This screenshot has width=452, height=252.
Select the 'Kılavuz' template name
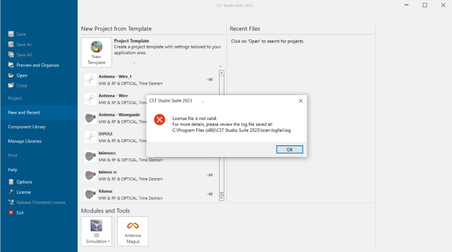pos(105,191)
